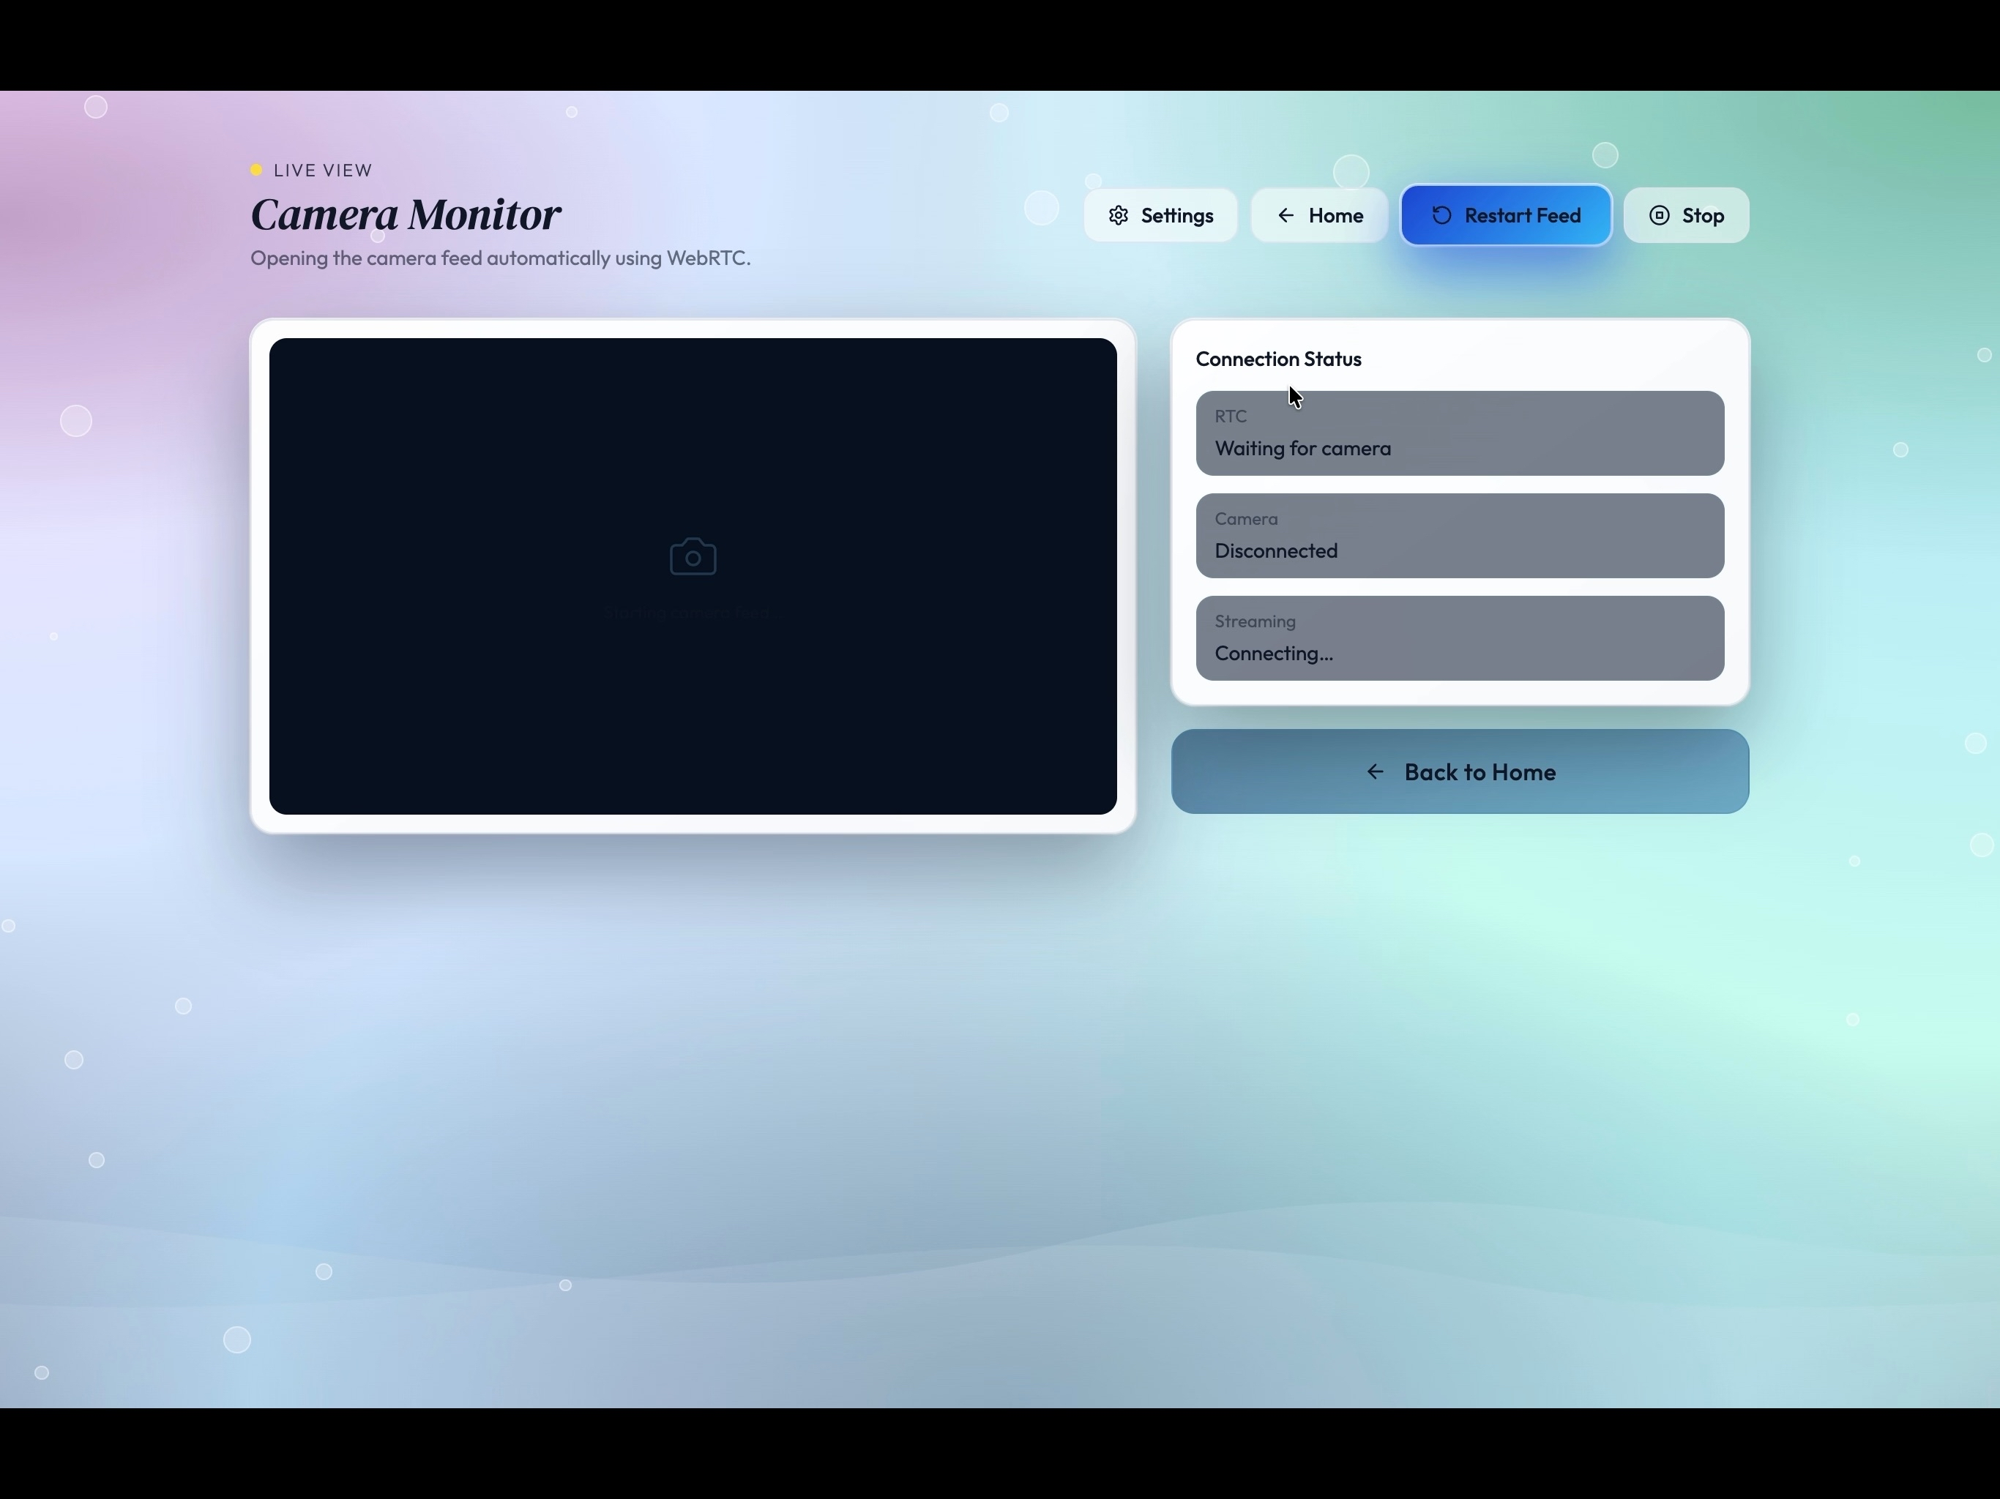Select the Streaming Connecting status card
Screen dimensions: 2000x1499
pos(1459,638)
